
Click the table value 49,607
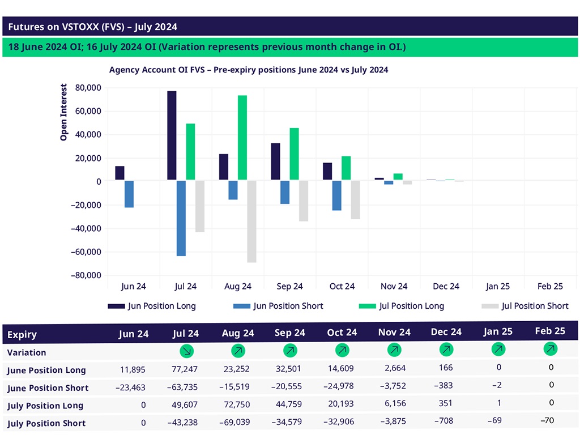click(185, 405)
